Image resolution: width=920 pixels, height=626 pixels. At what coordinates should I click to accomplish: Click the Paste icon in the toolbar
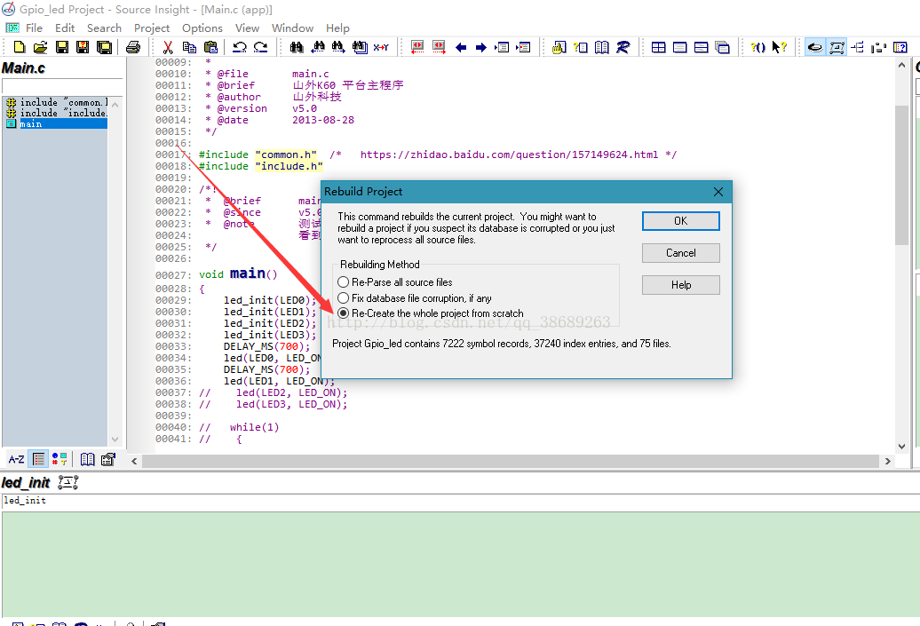[x=211, y=46]
